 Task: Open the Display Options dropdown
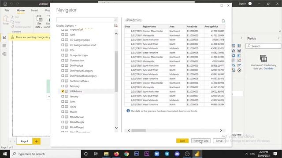[66, 25]
